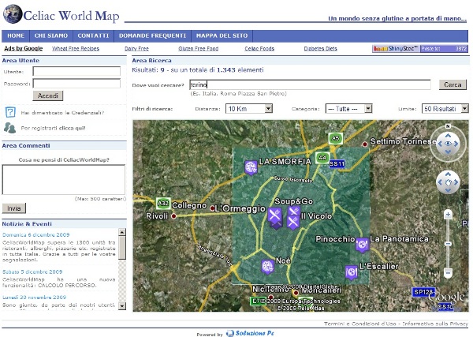Go to DOMANDE FREQUENTI page
This screenshot has height=337, width=473.
coord(152,36)
